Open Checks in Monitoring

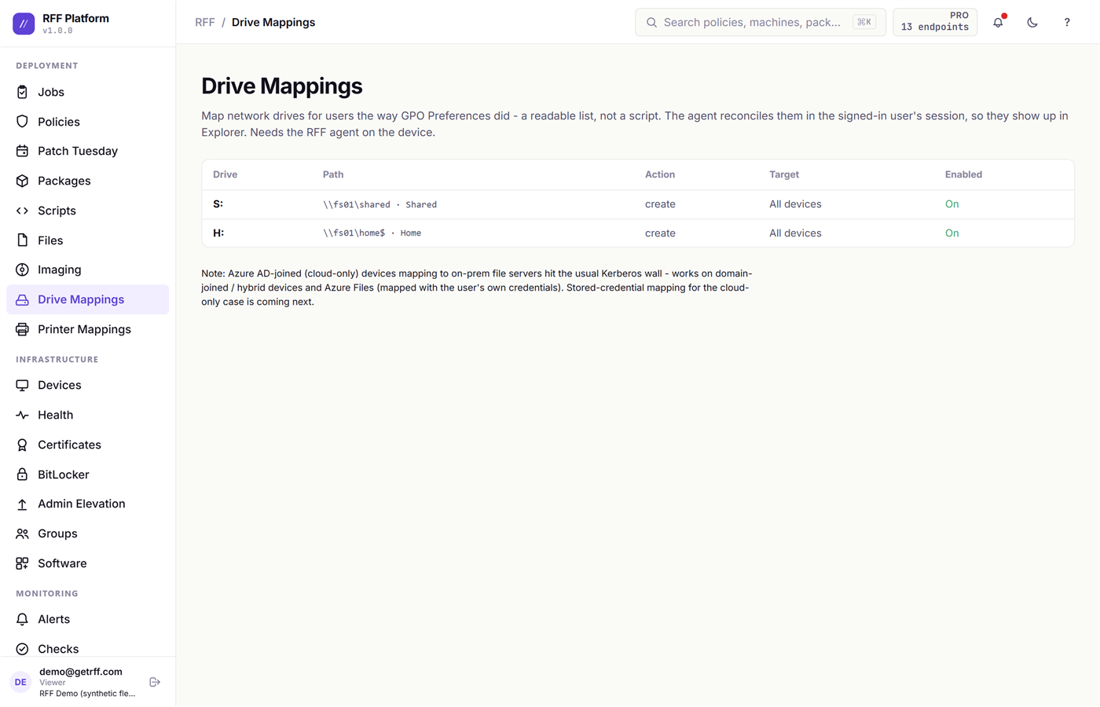point(88,649)
